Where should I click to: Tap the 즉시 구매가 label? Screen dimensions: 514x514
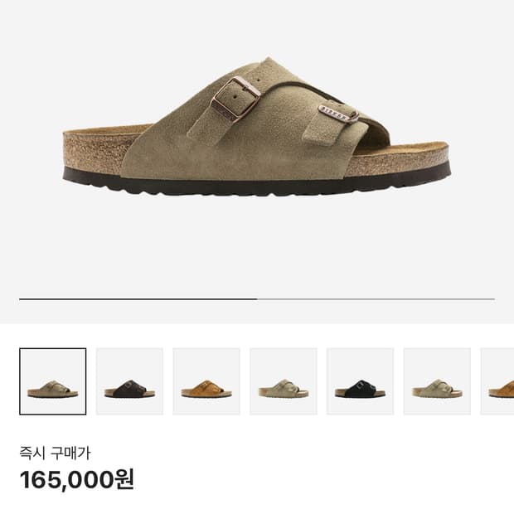click(x=55, y=453)
